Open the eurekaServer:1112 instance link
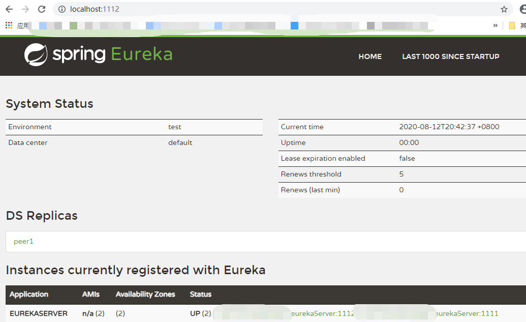 (x=322, y=313)
